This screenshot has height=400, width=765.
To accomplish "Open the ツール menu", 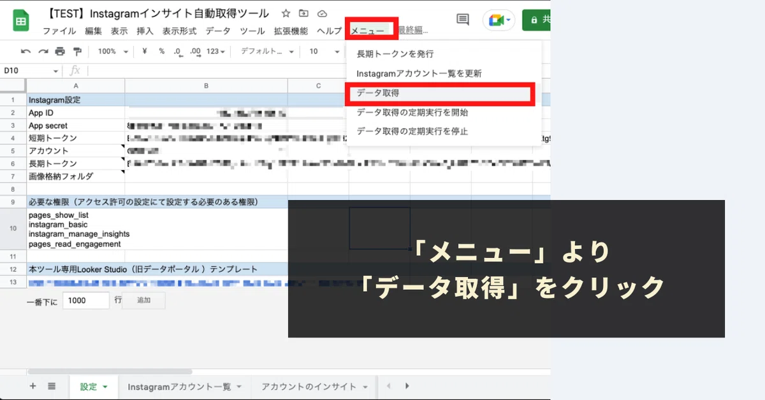I will [252, 31].
